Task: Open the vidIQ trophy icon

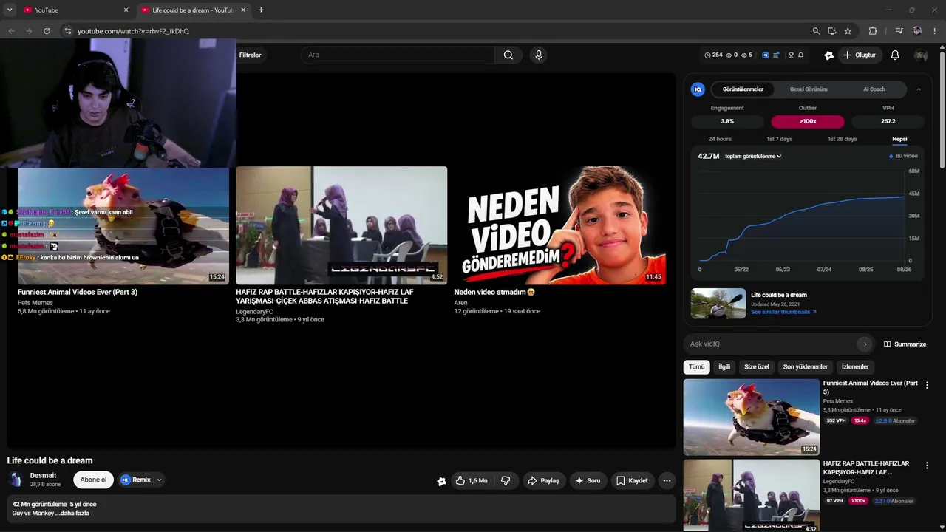Action: pos(791,55)
